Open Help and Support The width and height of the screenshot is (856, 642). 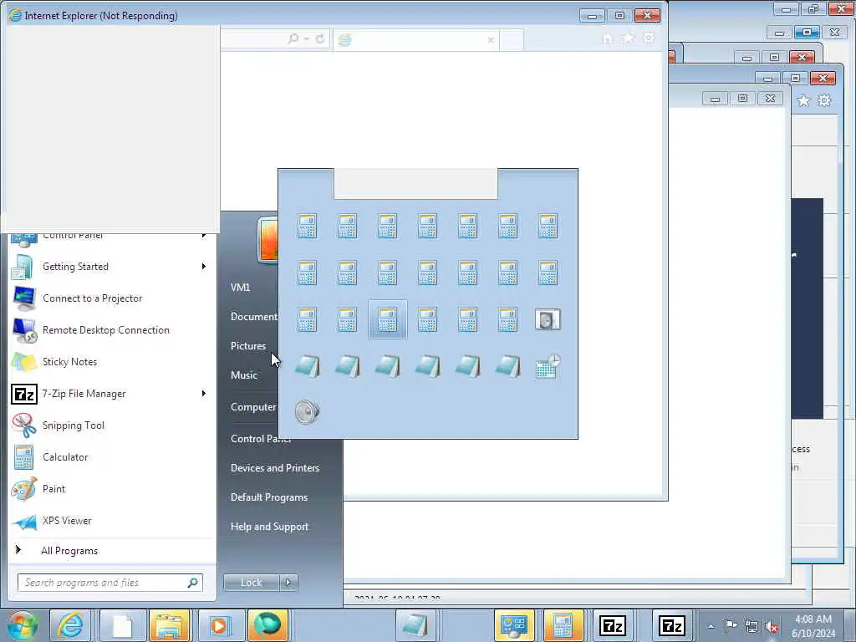click(x=269, y=527)
